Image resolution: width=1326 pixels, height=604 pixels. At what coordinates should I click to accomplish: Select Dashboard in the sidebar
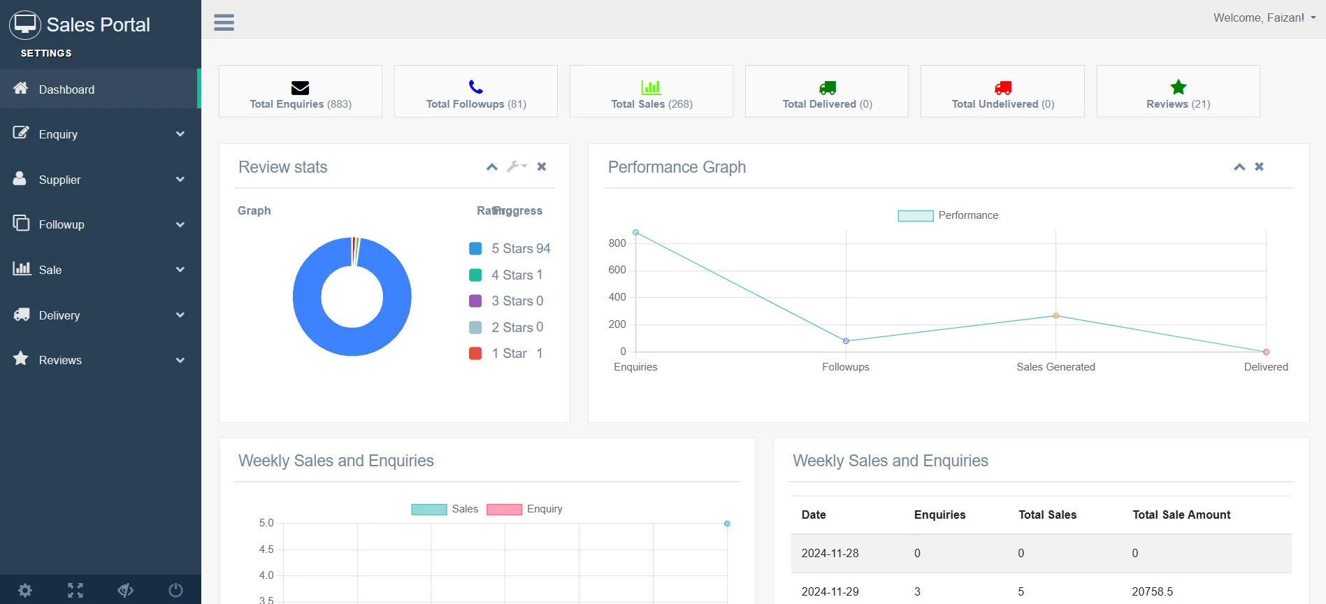pos(100,89)
